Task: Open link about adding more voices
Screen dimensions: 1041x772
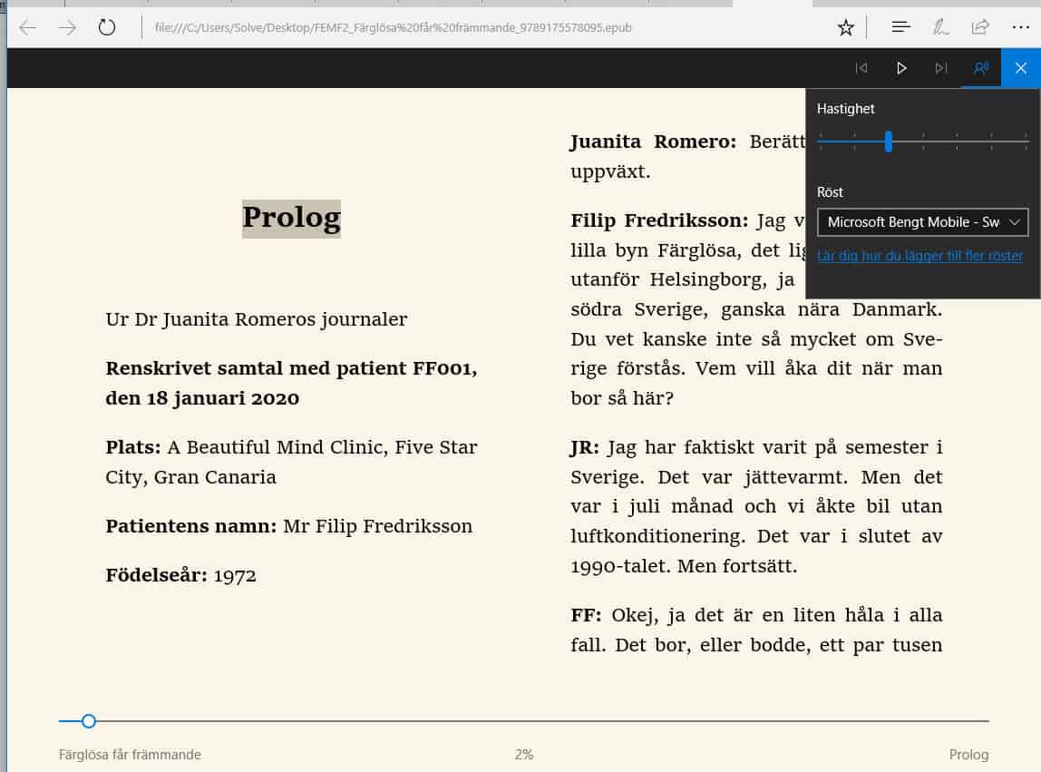Action: 919,256
